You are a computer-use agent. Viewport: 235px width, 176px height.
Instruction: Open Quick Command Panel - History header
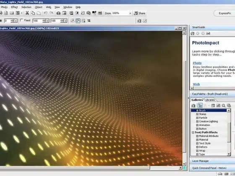[x=212, y=168]
